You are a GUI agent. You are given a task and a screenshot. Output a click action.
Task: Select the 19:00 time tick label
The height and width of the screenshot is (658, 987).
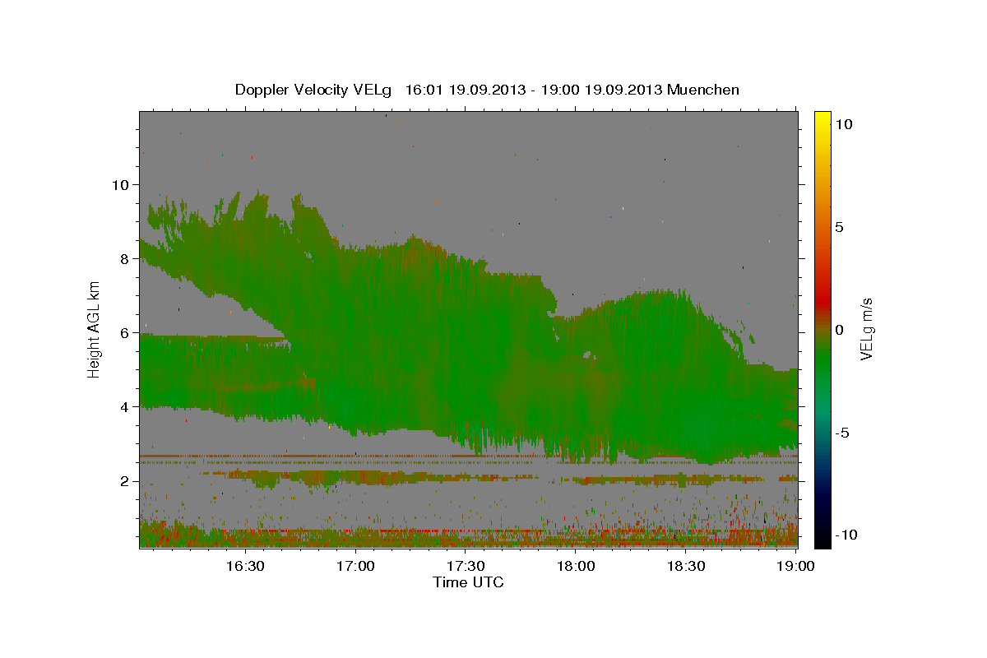point(795,566)
